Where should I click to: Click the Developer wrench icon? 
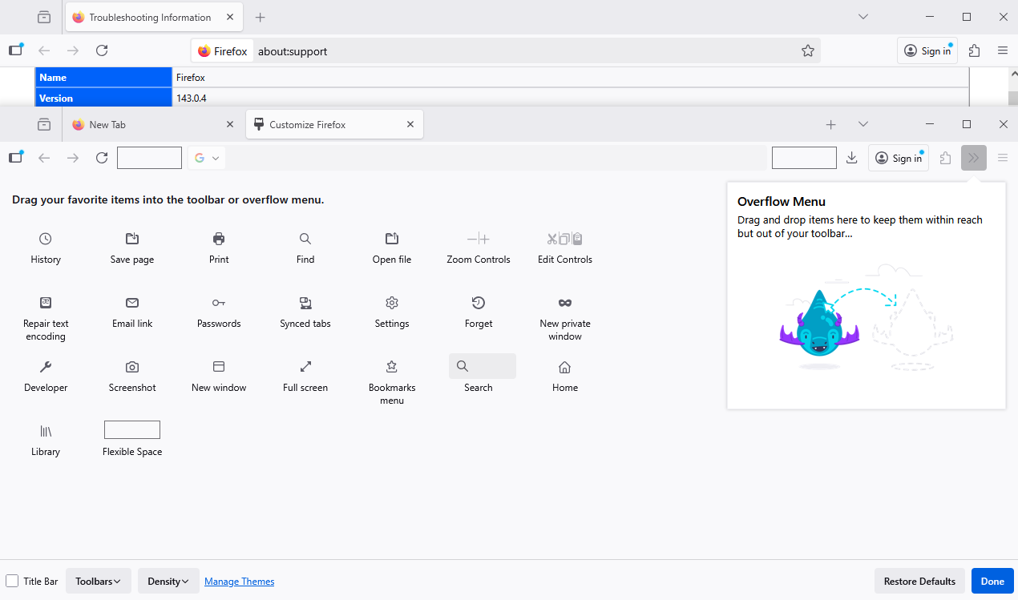(46, 367)
